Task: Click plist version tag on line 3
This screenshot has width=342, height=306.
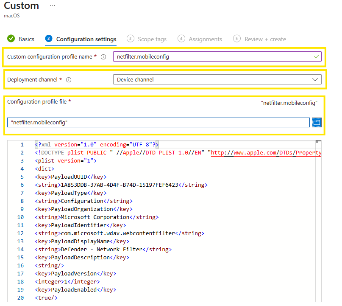Action: coord(66,161)
